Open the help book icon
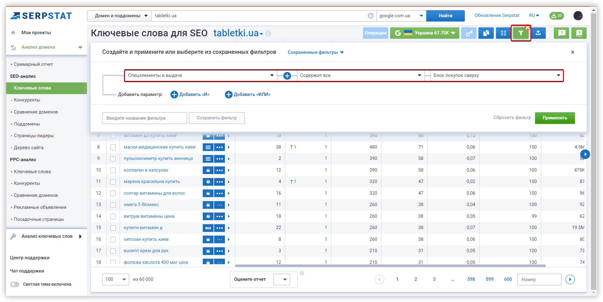Viewport: 603px width, 302px height. [x=579, y=33]
